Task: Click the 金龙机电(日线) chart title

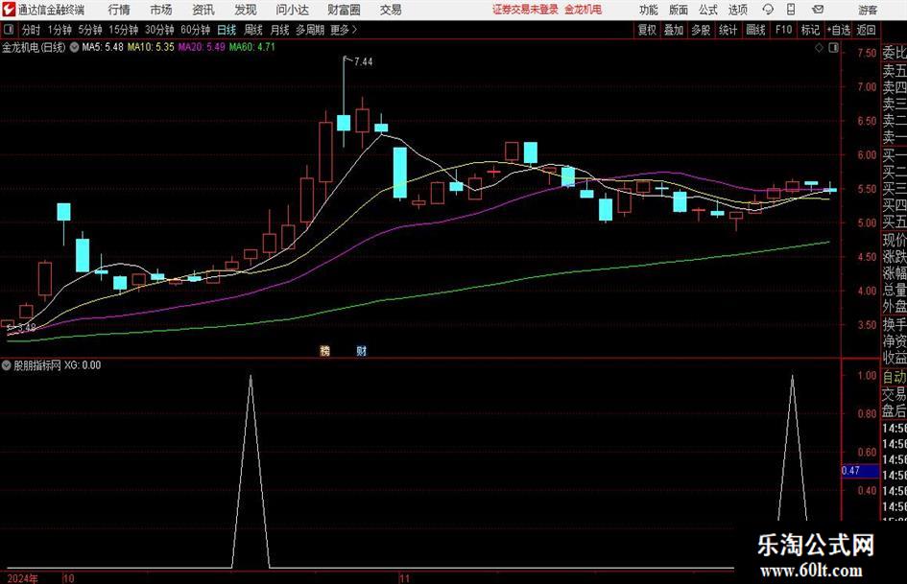Action: [x=34, y=47]
